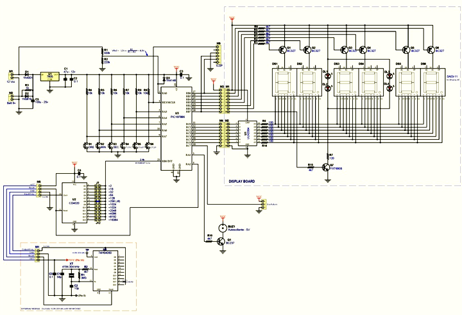Screen dimensions: 462x315
Task: Select transistor Q4 BC327 above DS4
Action: pos(363,50)
